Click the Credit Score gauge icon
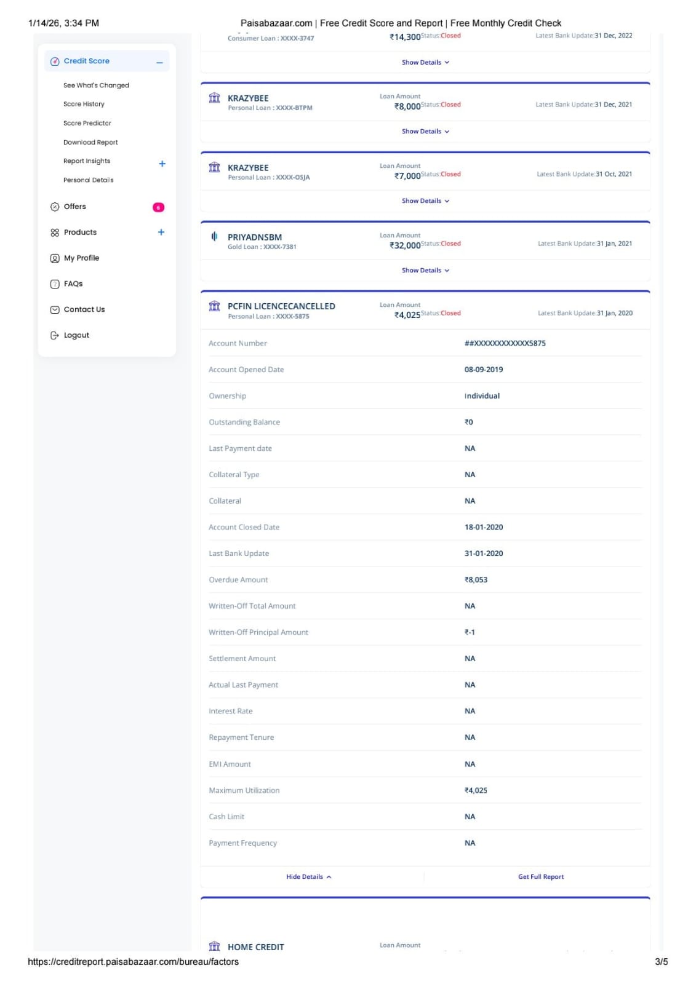Screen dimensions: 696x984 (x=55, y=61)
